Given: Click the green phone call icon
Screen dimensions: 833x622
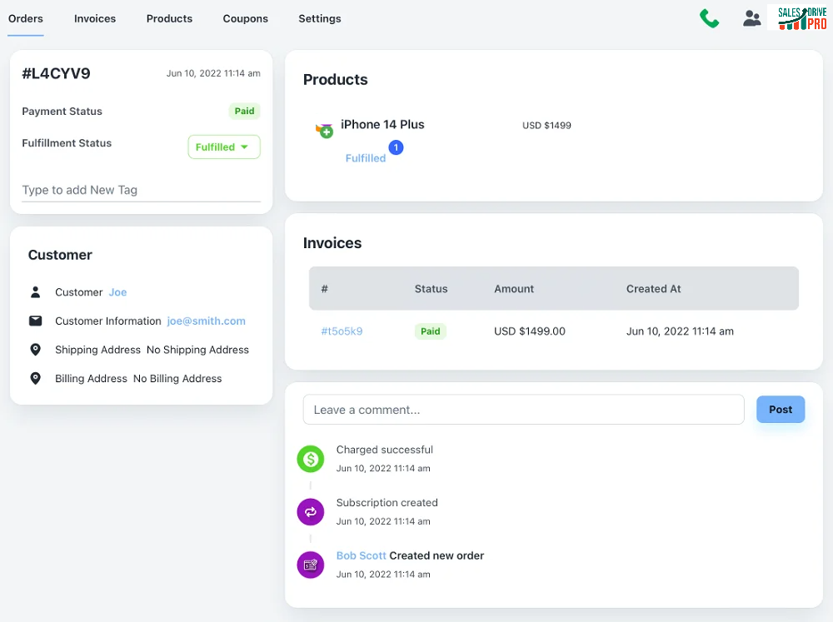Looking at the screenshot, I should click(x=709, y=18).
